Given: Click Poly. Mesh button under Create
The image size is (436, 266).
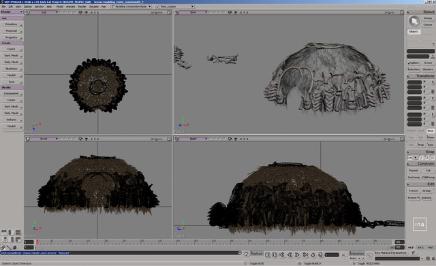Looking at the screenshot, I should [x=12, y=62].
